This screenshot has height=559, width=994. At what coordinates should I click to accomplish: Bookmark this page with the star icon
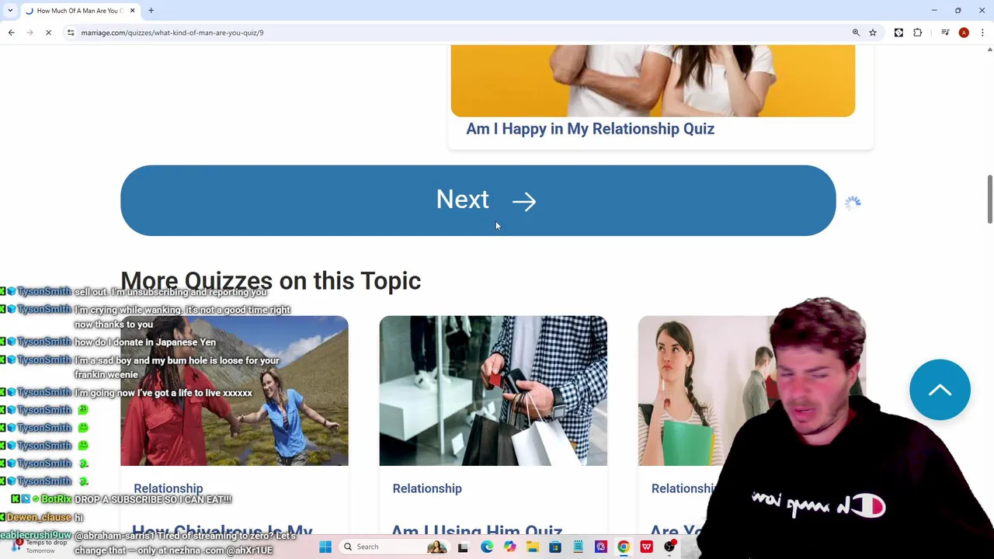coord(873,33)
